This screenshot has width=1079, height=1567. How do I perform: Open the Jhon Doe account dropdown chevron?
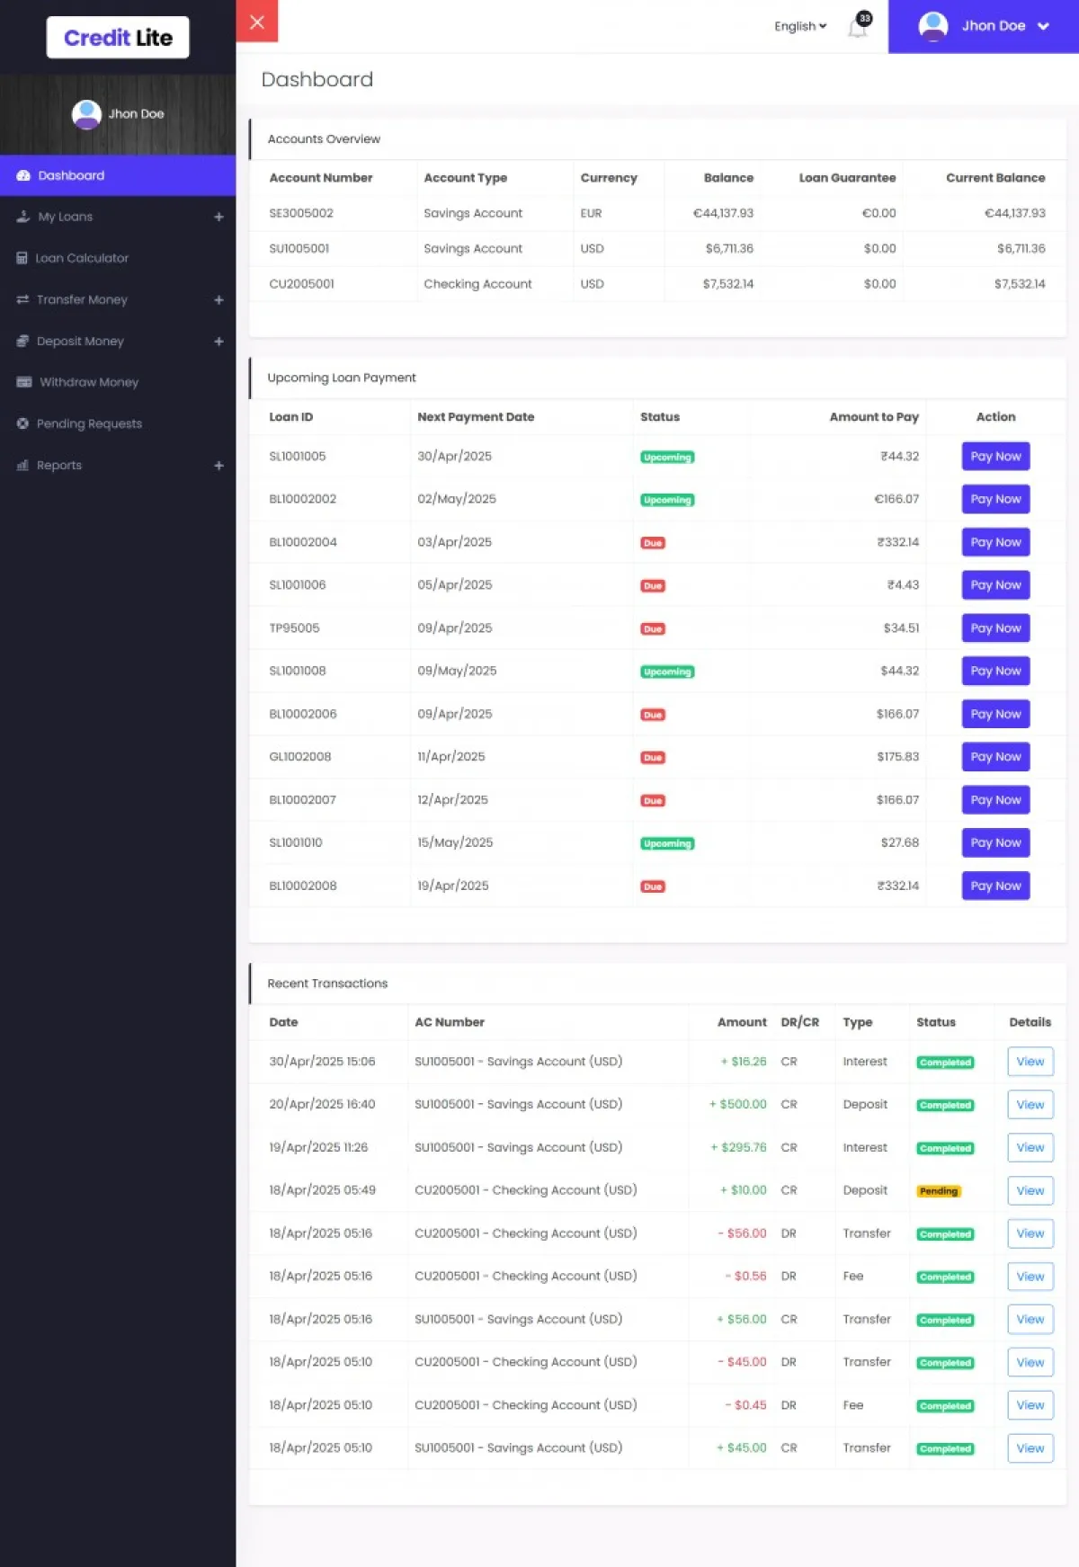coord(1043,26)
